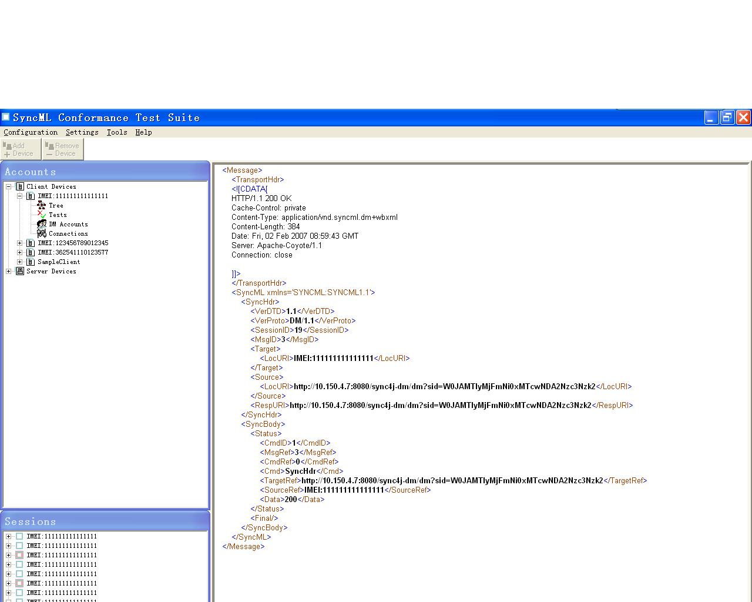Restore down the SyncML window
This screenshot has width=752, height=602.
727,118
